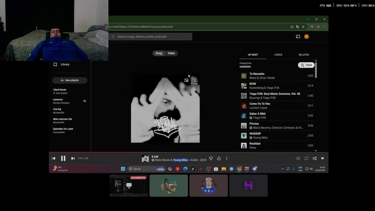This screenshot has width=375, height=211.
Task: Click the search songs, albums, artists field
Action: coord(151,37)
